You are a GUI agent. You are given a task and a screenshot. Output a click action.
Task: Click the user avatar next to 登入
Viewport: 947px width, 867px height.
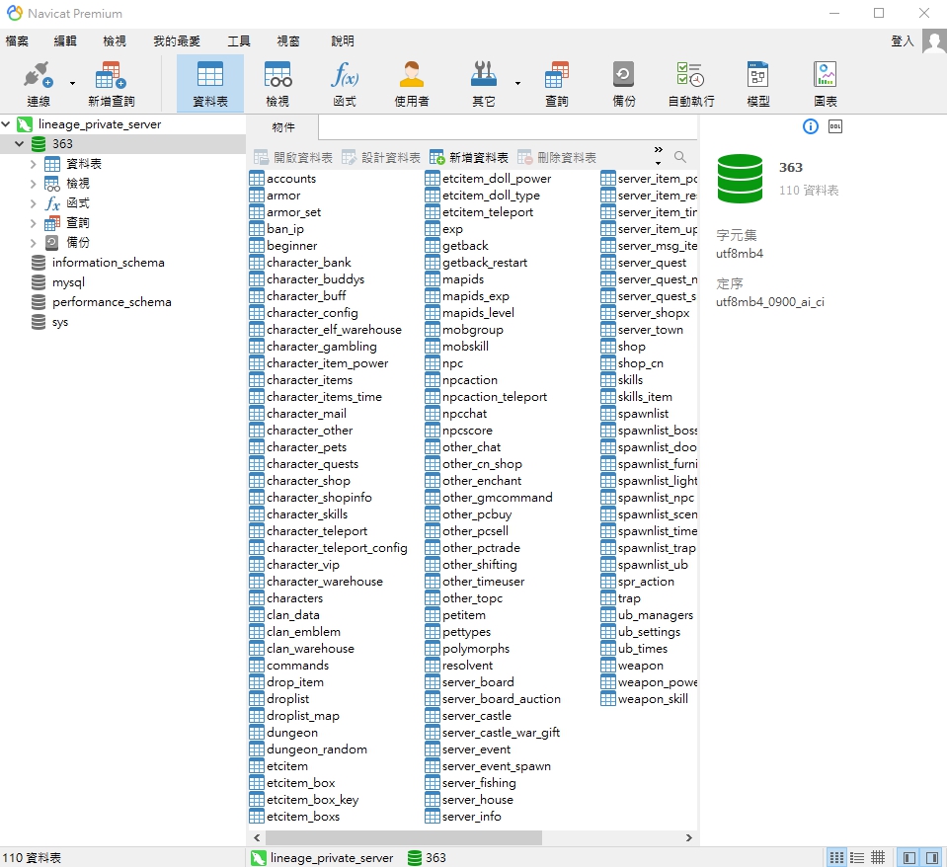(x=934, y=41)
